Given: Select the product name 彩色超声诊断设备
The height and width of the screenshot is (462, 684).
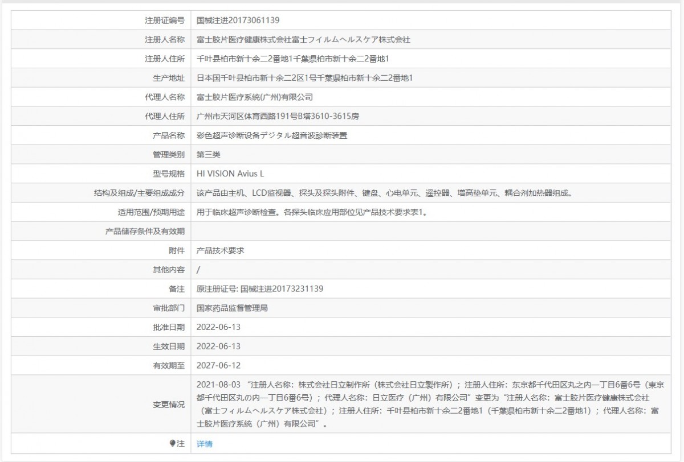Looking at the screenshot, I should 229,135.
